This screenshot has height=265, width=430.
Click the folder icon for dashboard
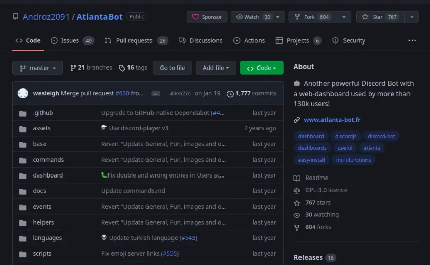click(23, 175)
